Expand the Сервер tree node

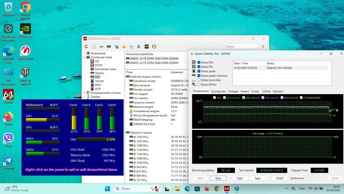click(84, 97)
